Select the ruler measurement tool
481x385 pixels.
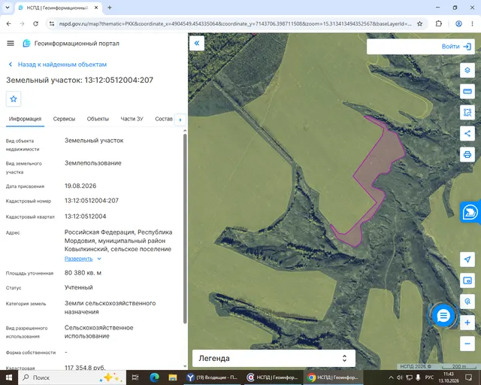467,91
